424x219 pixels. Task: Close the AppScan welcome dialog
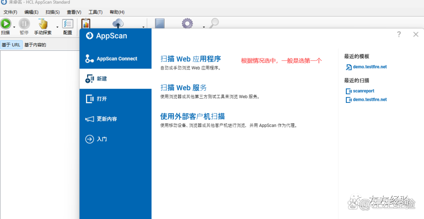416,34
